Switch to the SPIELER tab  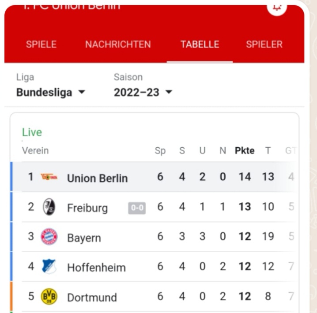(x=264, y=45)
